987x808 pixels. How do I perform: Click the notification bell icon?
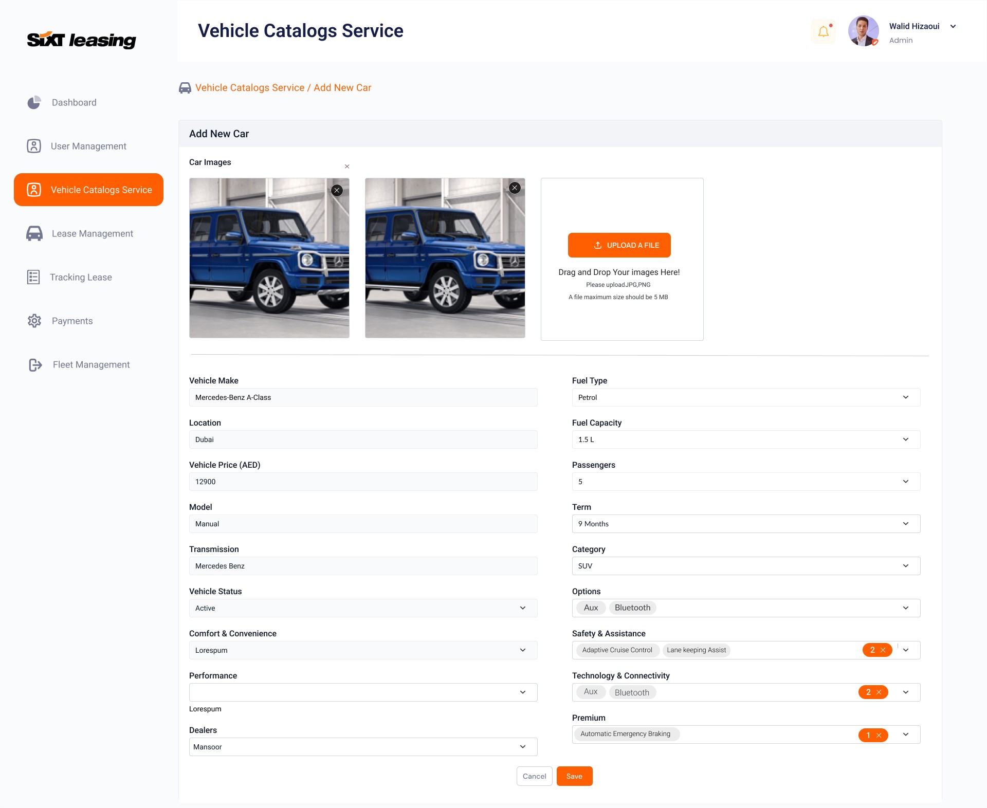tap(824, 32)
